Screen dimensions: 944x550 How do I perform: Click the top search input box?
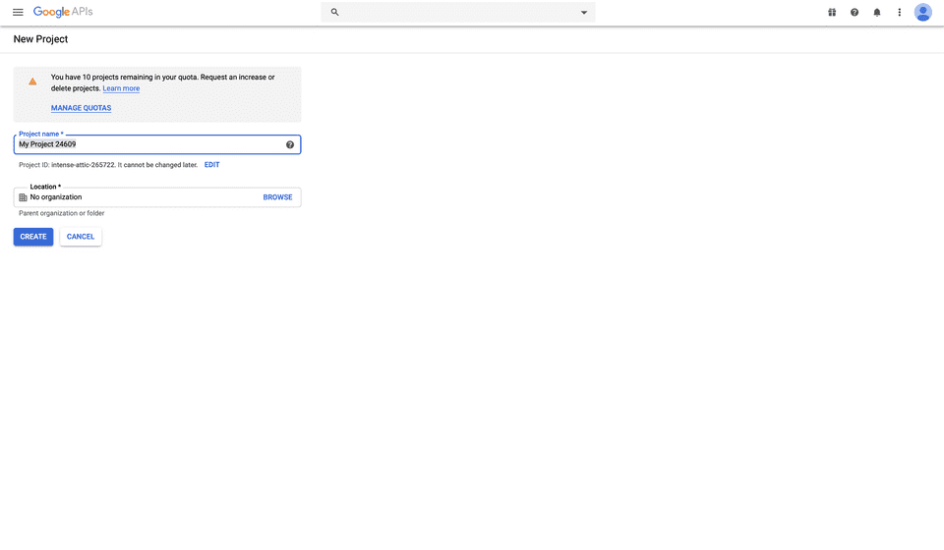pos(458,12)
